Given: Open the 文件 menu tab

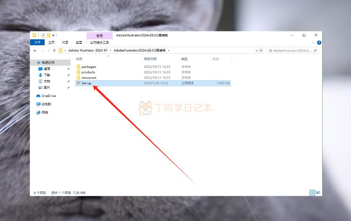Looking at the screenshot, I should pyautogui.click(x=37, y=42).
